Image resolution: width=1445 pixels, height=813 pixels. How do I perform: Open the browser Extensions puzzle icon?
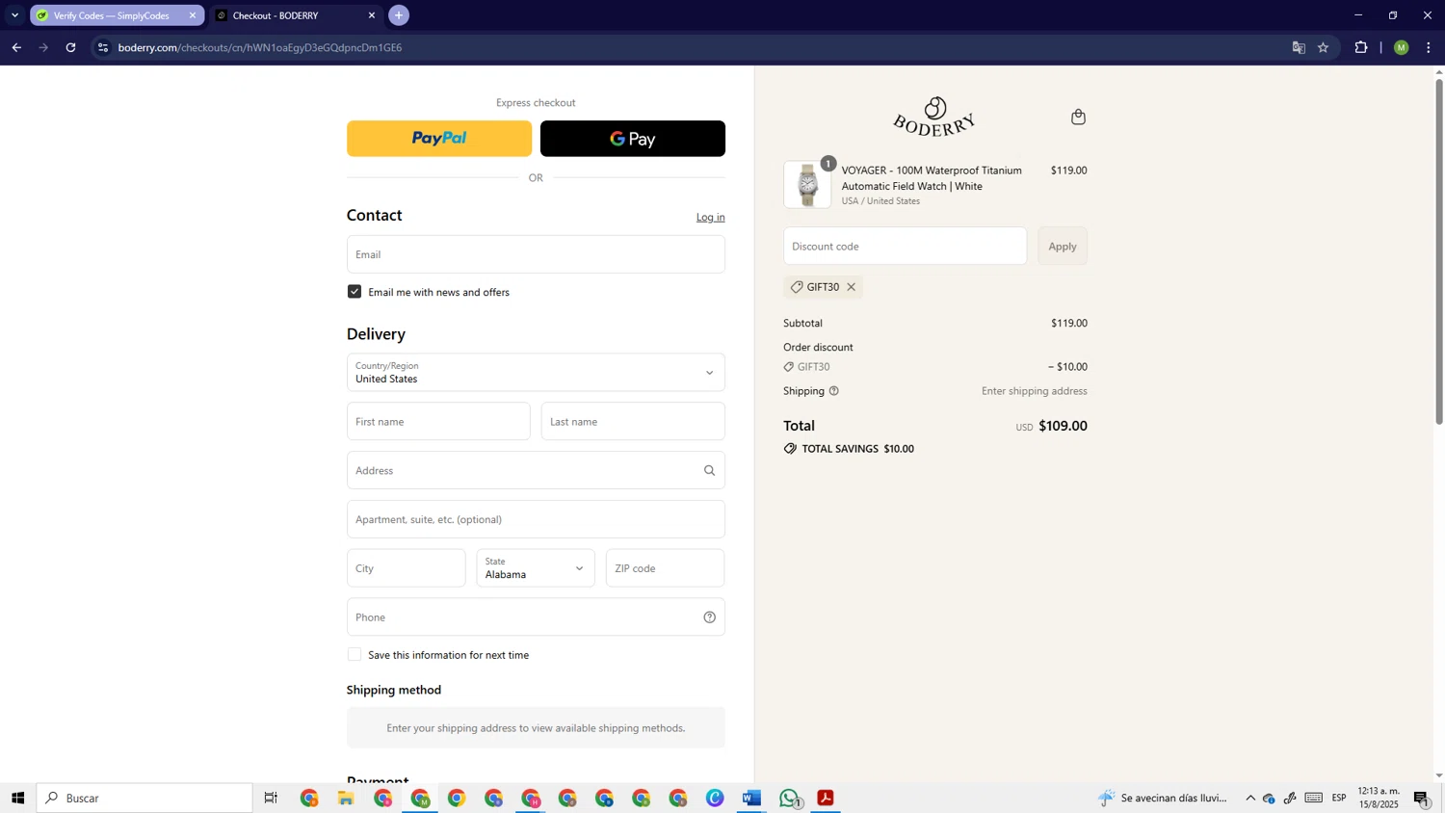pos(1361,47)
